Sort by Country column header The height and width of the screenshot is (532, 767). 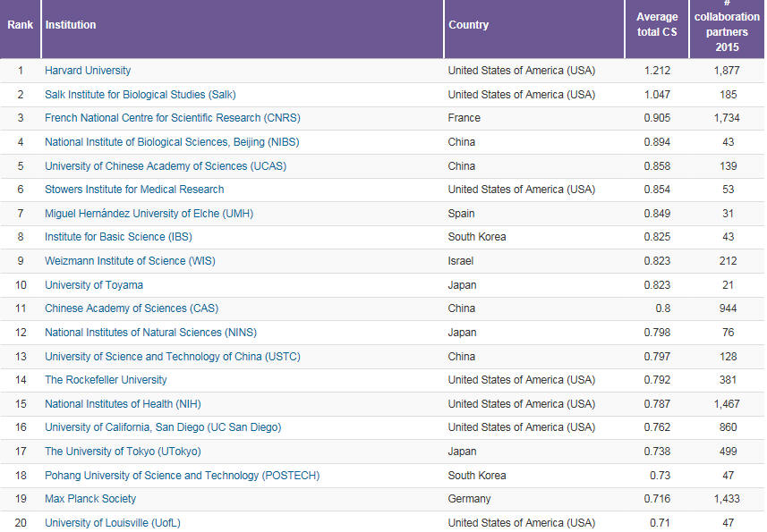pyautogui.click(x=468, y=25)
